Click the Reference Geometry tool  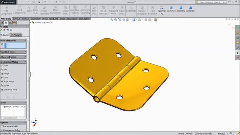pos(85,9)
